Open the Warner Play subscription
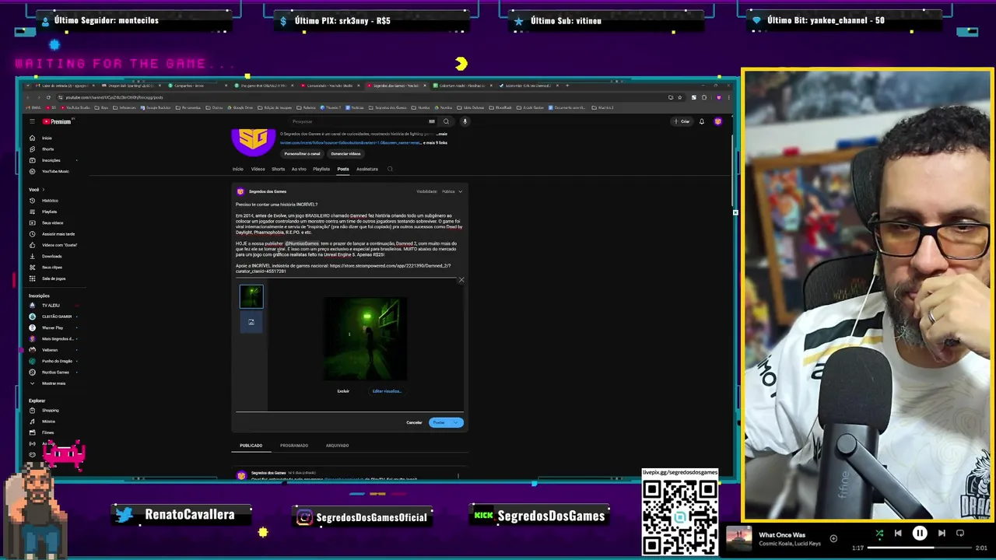The height and width of the screenshot is (560, 996). coord(52,327)
